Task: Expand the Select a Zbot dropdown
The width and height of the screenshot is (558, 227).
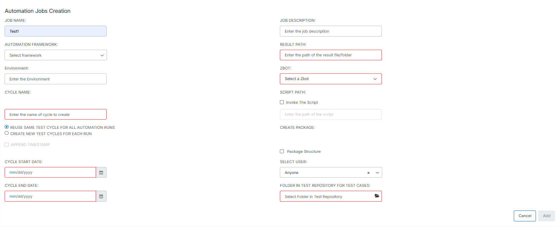Action: 331,79
